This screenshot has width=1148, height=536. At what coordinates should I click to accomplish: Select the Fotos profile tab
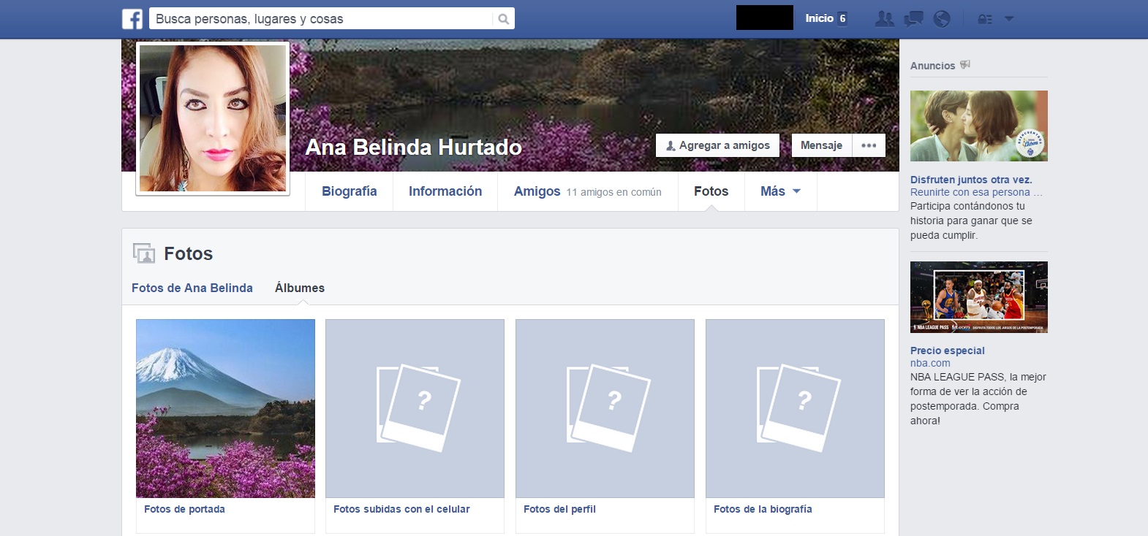(711, 191)
